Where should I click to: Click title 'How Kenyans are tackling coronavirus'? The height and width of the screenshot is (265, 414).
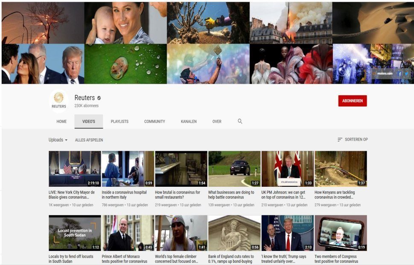(x=335, y=194)
